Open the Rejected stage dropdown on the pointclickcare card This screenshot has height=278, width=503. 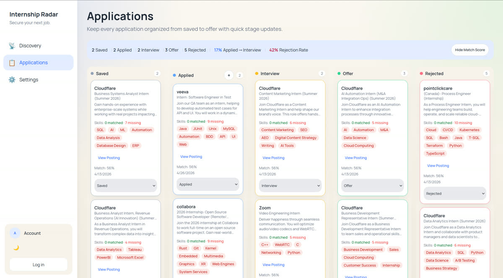click(x=455, y=193)
